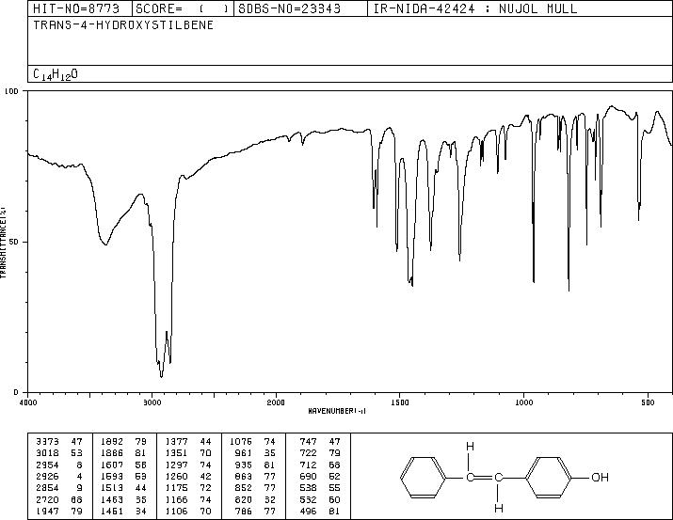Click the 1500 tick label on x-axis

coord(400,402)
